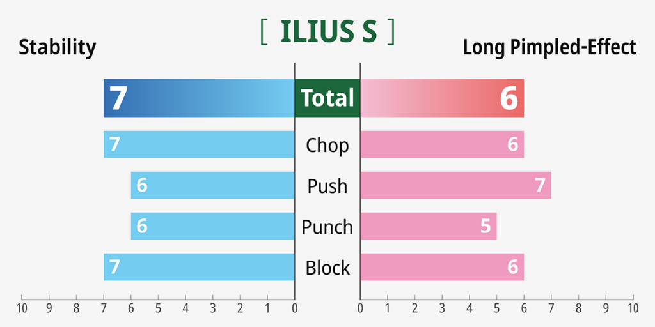
Task: Click the Chop row label
Action: (327, 145)
